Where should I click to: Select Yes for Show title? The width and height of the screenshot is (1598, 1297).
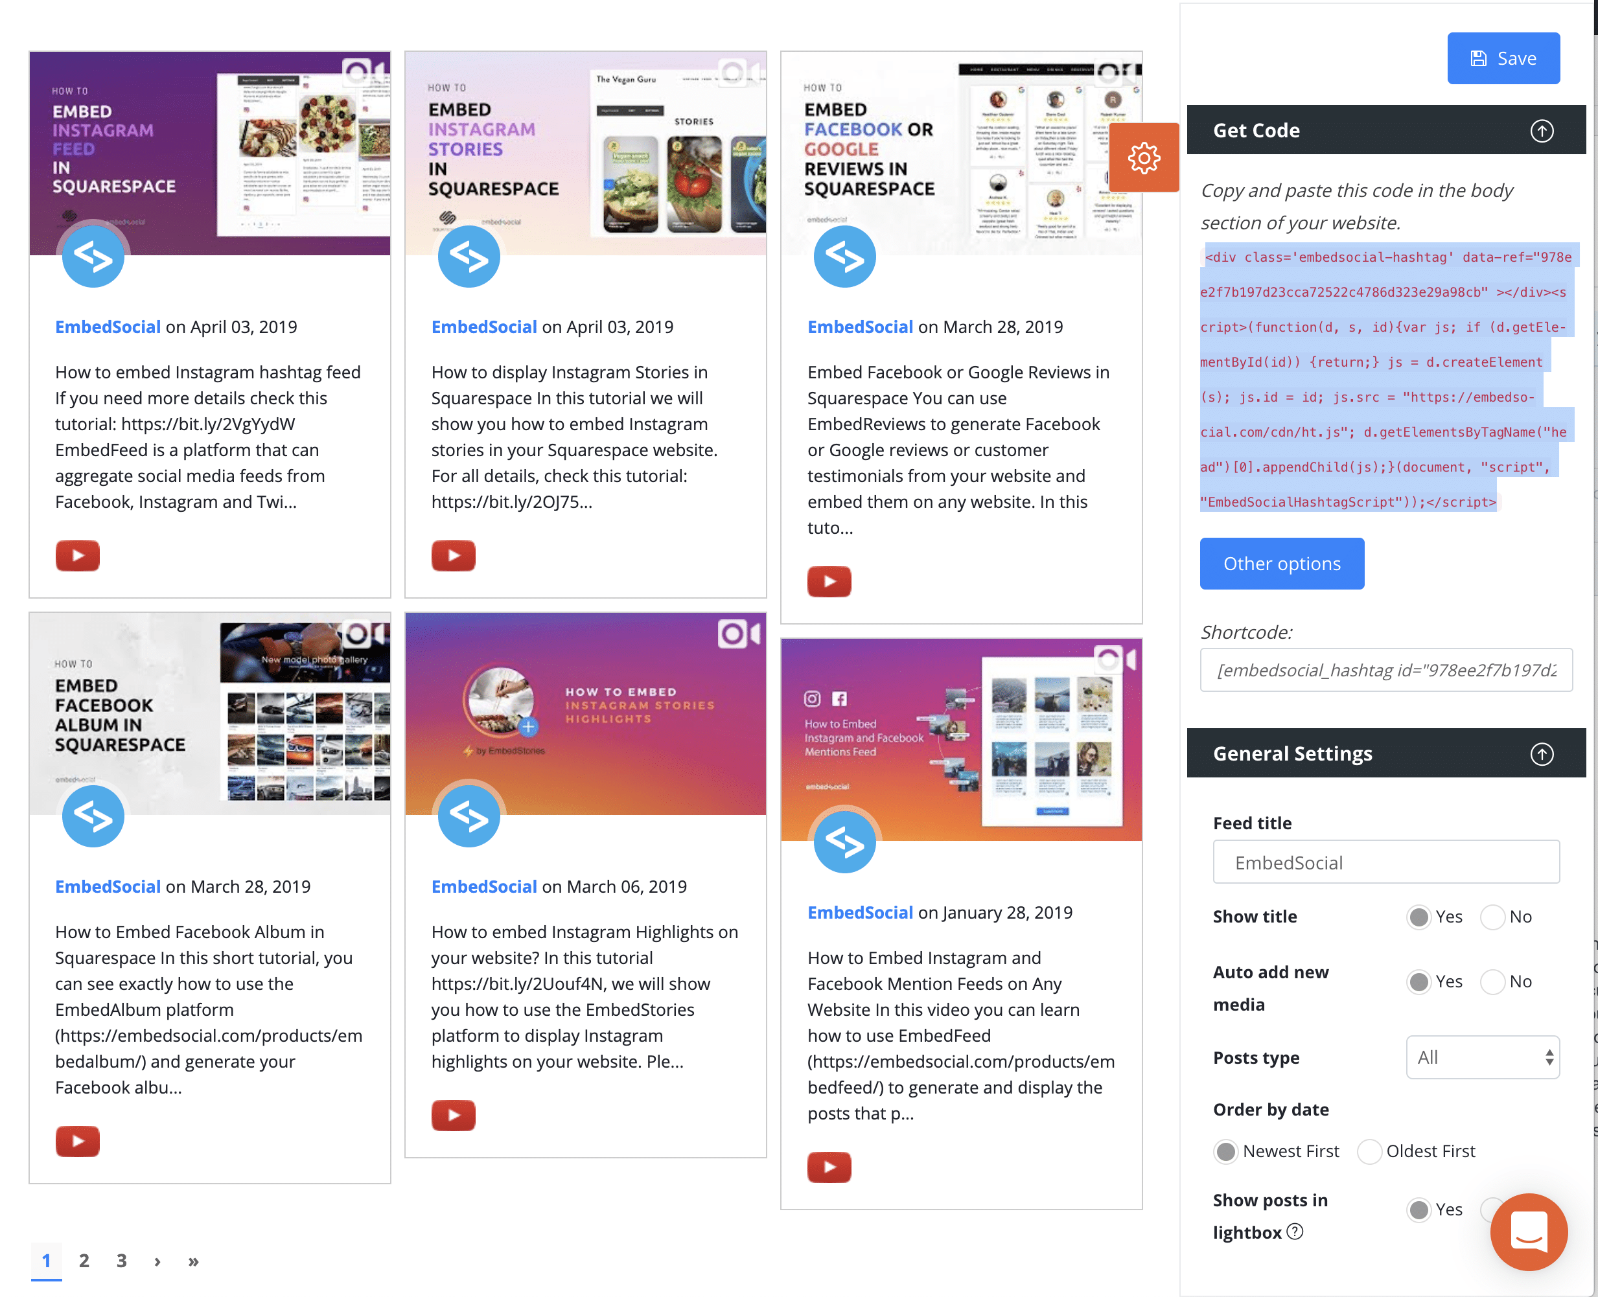point(1418,917)
